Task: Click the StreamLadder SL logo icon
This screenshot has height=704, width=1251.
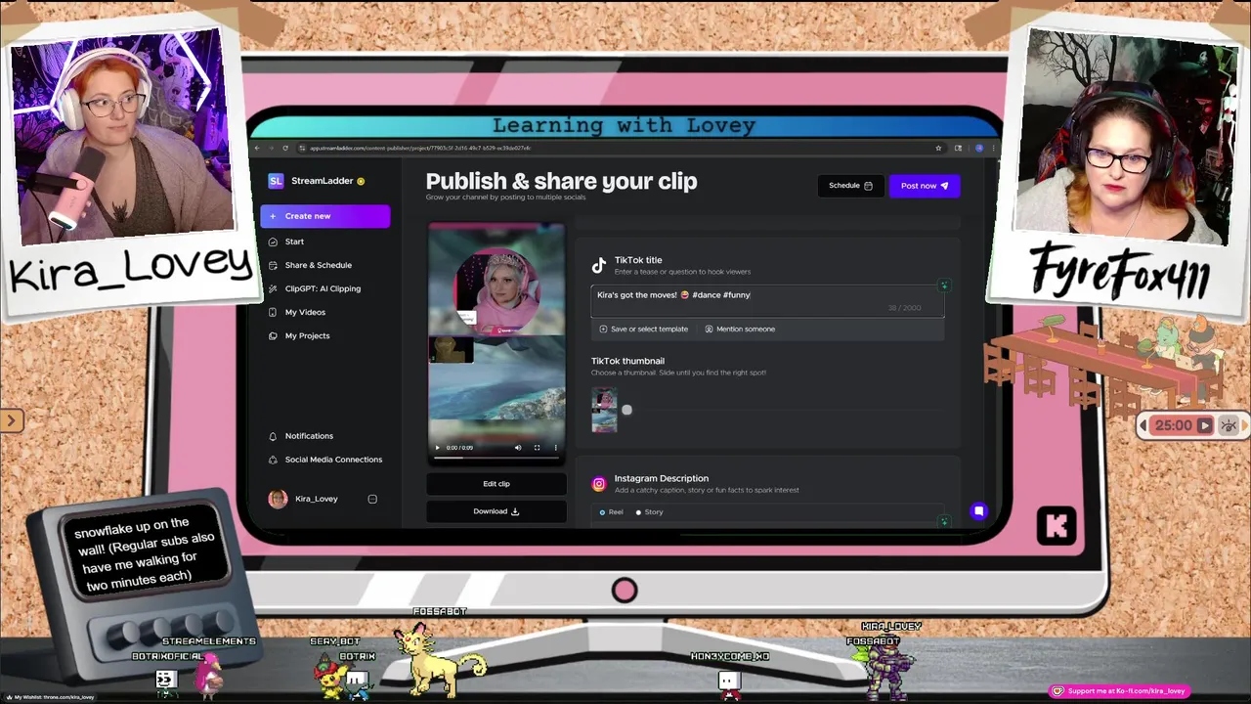Action: pos(276,181)
